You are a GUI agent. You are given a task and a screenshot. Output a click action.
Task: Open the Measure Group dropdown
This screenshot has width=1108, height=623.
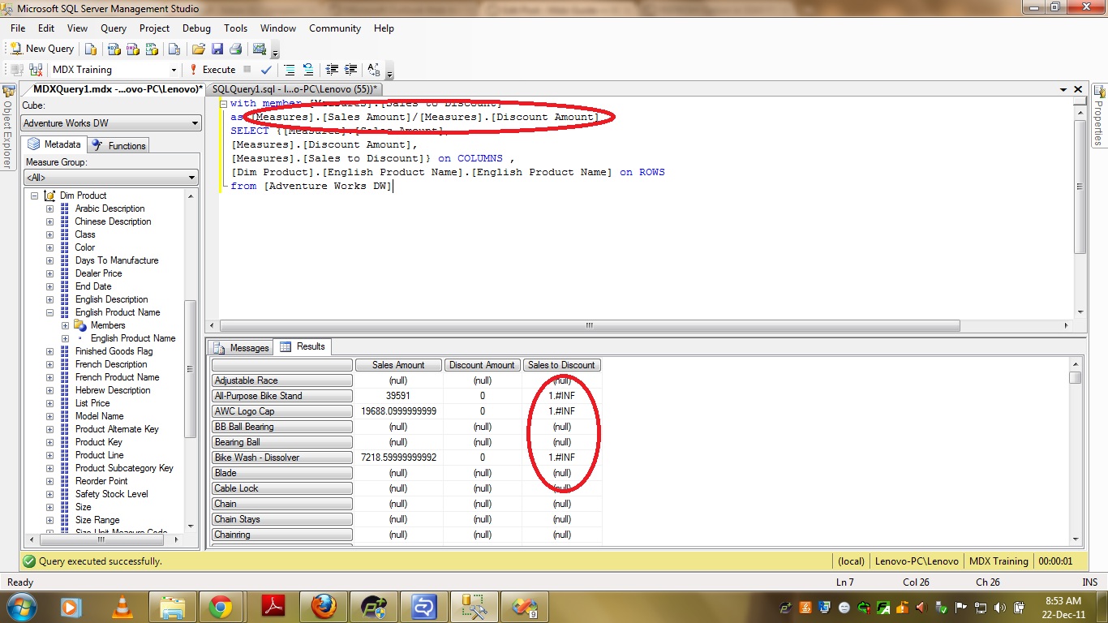tap(192, 177)
